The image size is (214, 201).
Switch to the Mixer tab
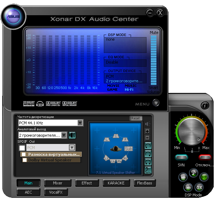click(58, 183)
